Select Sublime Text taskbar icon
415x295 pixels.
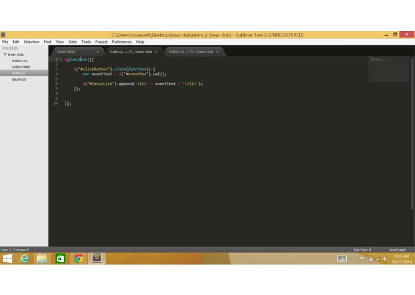(97, 258)
